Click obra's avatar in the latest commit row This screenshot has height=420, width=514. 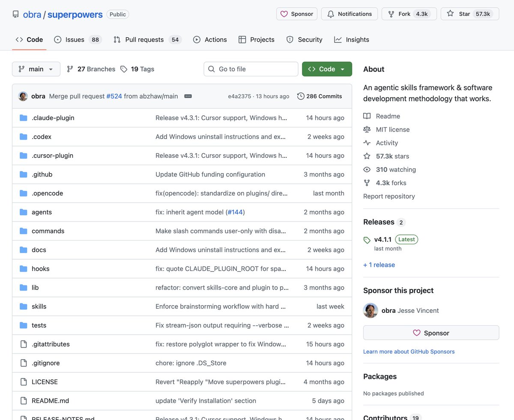pos(23,96)
